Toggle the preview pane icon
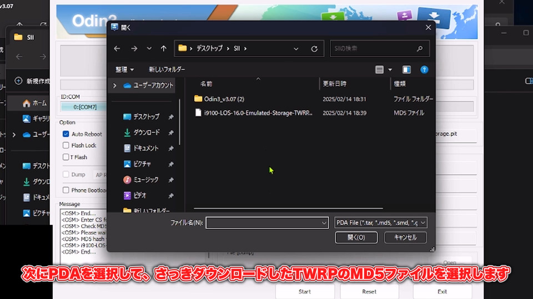This screenshot has width=533, height=299. tap(406, 70)
